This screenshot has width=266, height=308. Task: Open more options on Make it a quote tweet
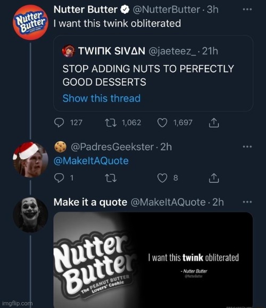point(247,202)
